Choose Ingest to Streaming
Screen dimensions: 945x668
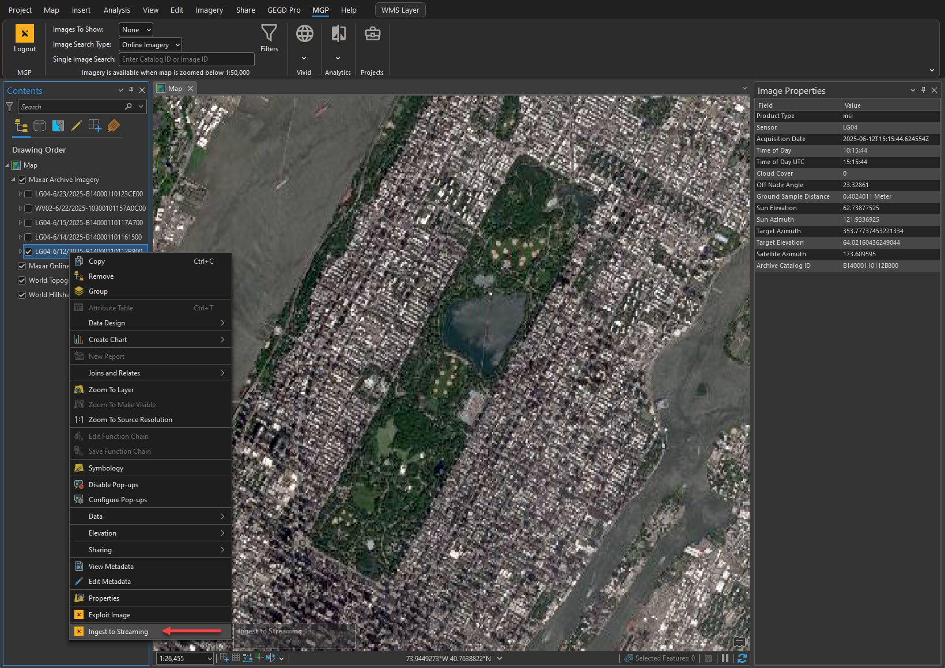pyautogui.click(x=150, y=632)
